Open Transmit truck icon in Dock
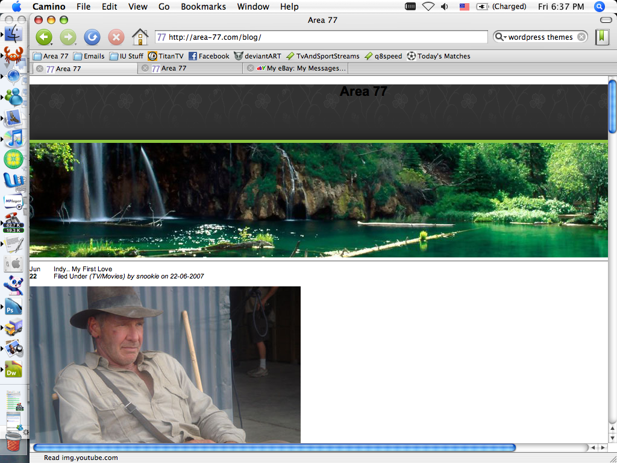Image resolution: width=617 pixels, height=463 pixels. coord(14,327)
